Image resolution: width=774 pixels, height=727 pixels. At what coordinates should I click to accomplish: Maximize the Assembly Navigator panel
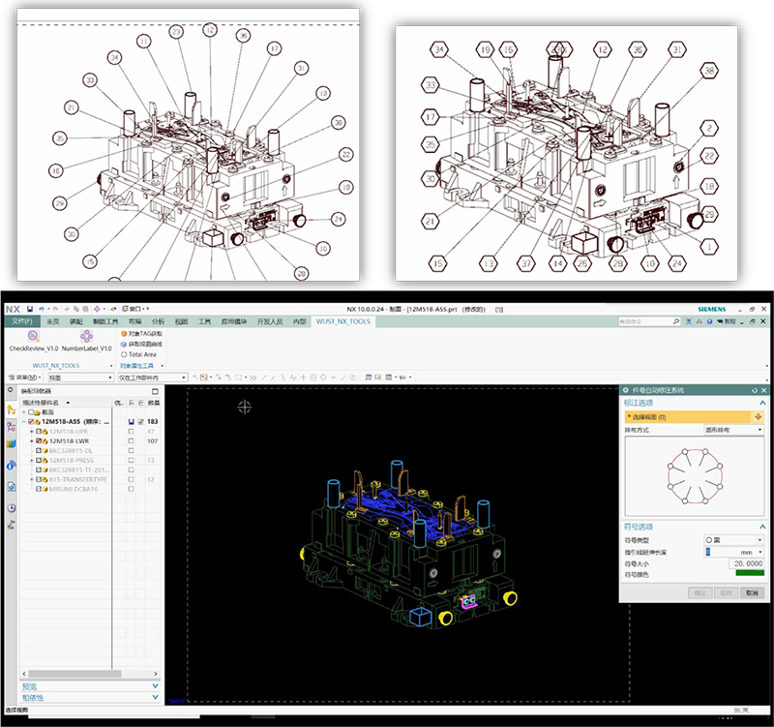point(155,391)
